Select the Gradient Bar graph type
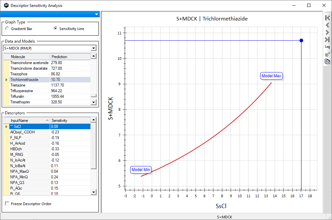 point(7,28)
